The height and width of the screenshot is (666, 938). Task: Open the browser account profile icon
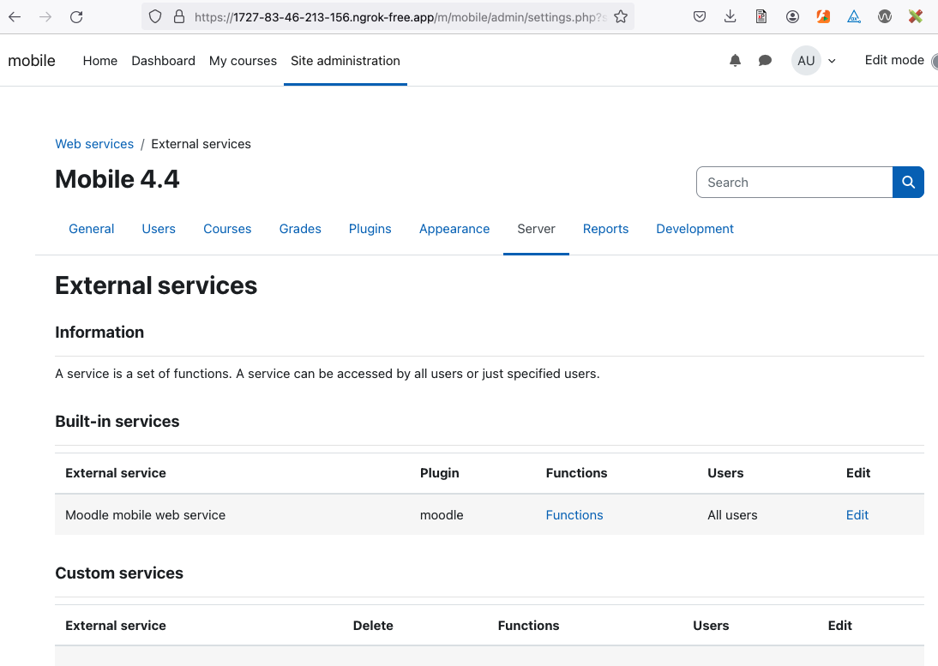[x=792, y=17]
